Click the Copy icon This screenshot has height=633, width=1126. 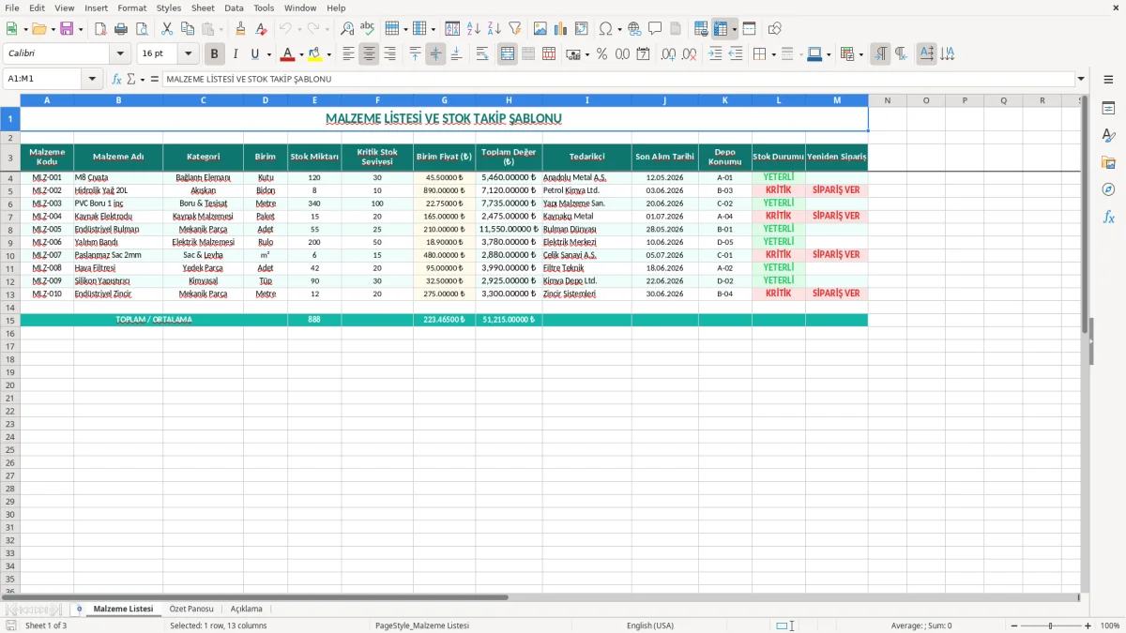[x=188, y=29]
